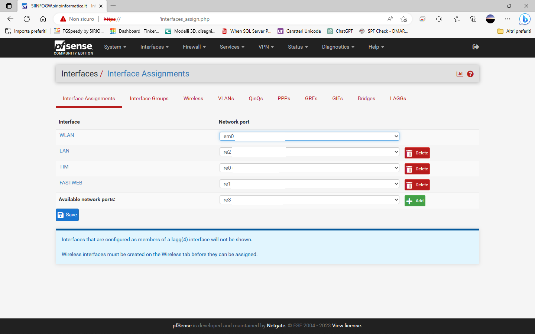Expand the Diagnostics menu
Screen dimensions: 535x334
(x=338, y=47)
